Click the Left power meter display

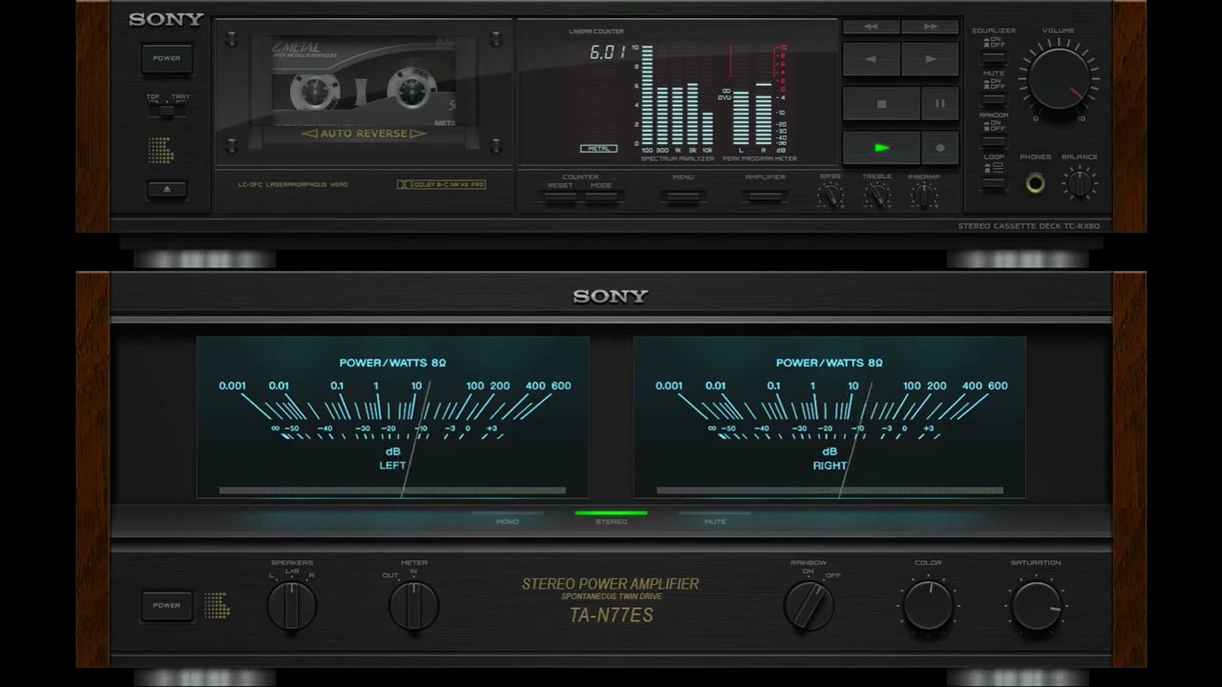[392, 417]
